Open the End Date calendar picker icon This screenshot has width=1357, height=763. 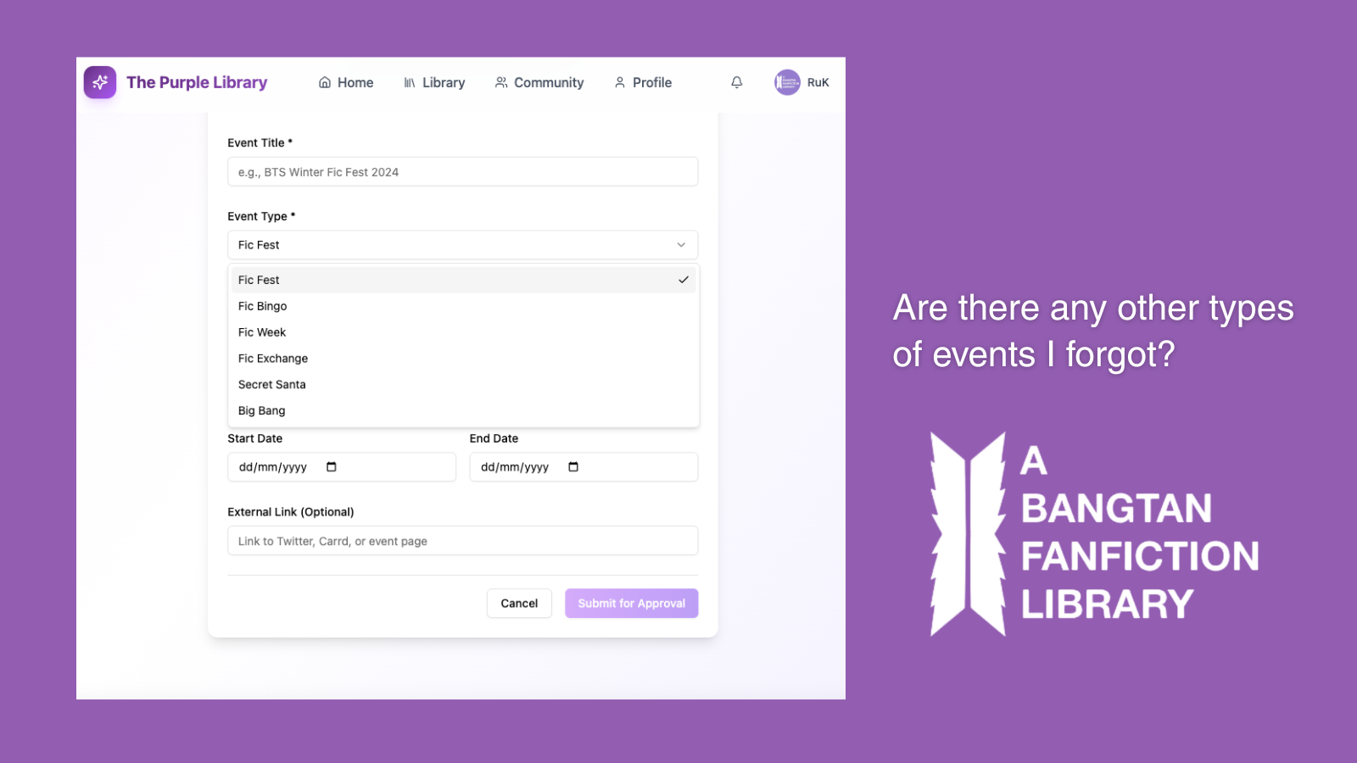click(573, 467)
